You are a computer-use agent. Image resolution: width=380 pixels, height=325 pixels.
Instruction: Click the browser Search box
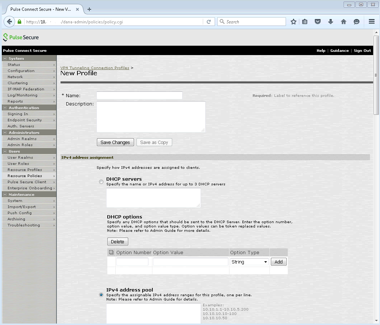[251, 22]
